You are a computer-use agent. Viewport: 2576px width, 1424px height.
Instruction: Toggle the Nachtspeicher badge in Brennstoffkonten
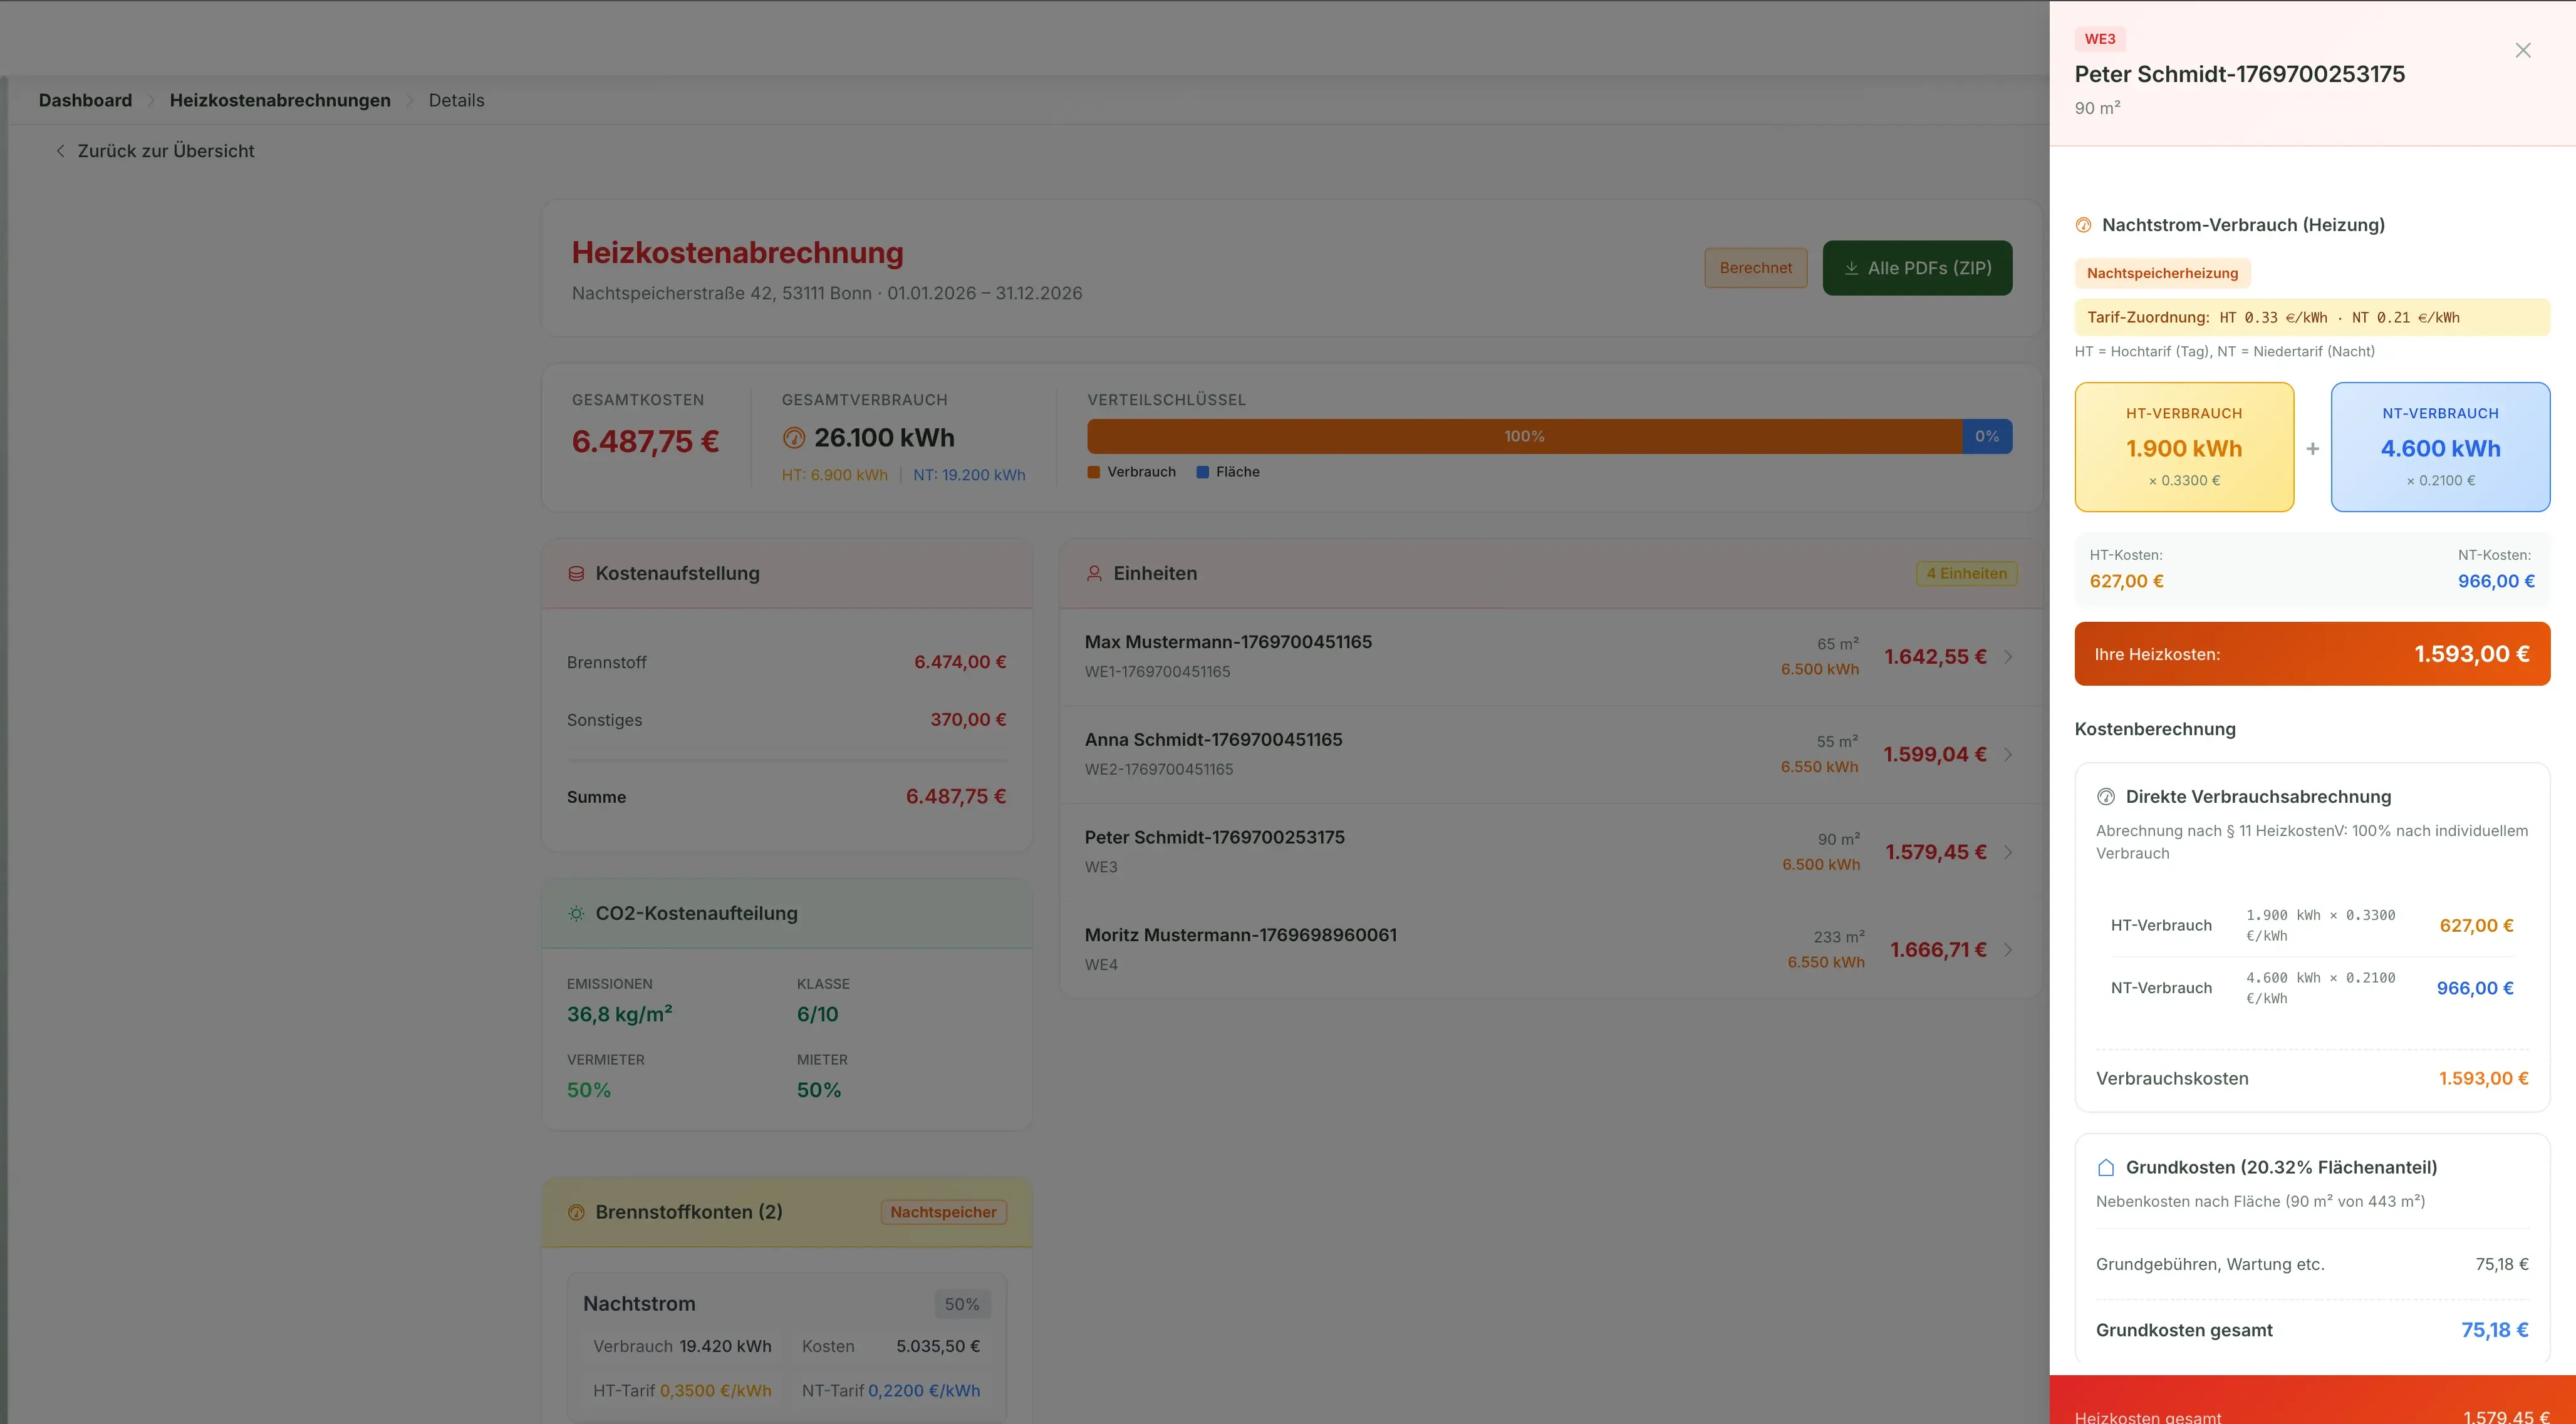pyautogui.click(x=941, y=1211)
